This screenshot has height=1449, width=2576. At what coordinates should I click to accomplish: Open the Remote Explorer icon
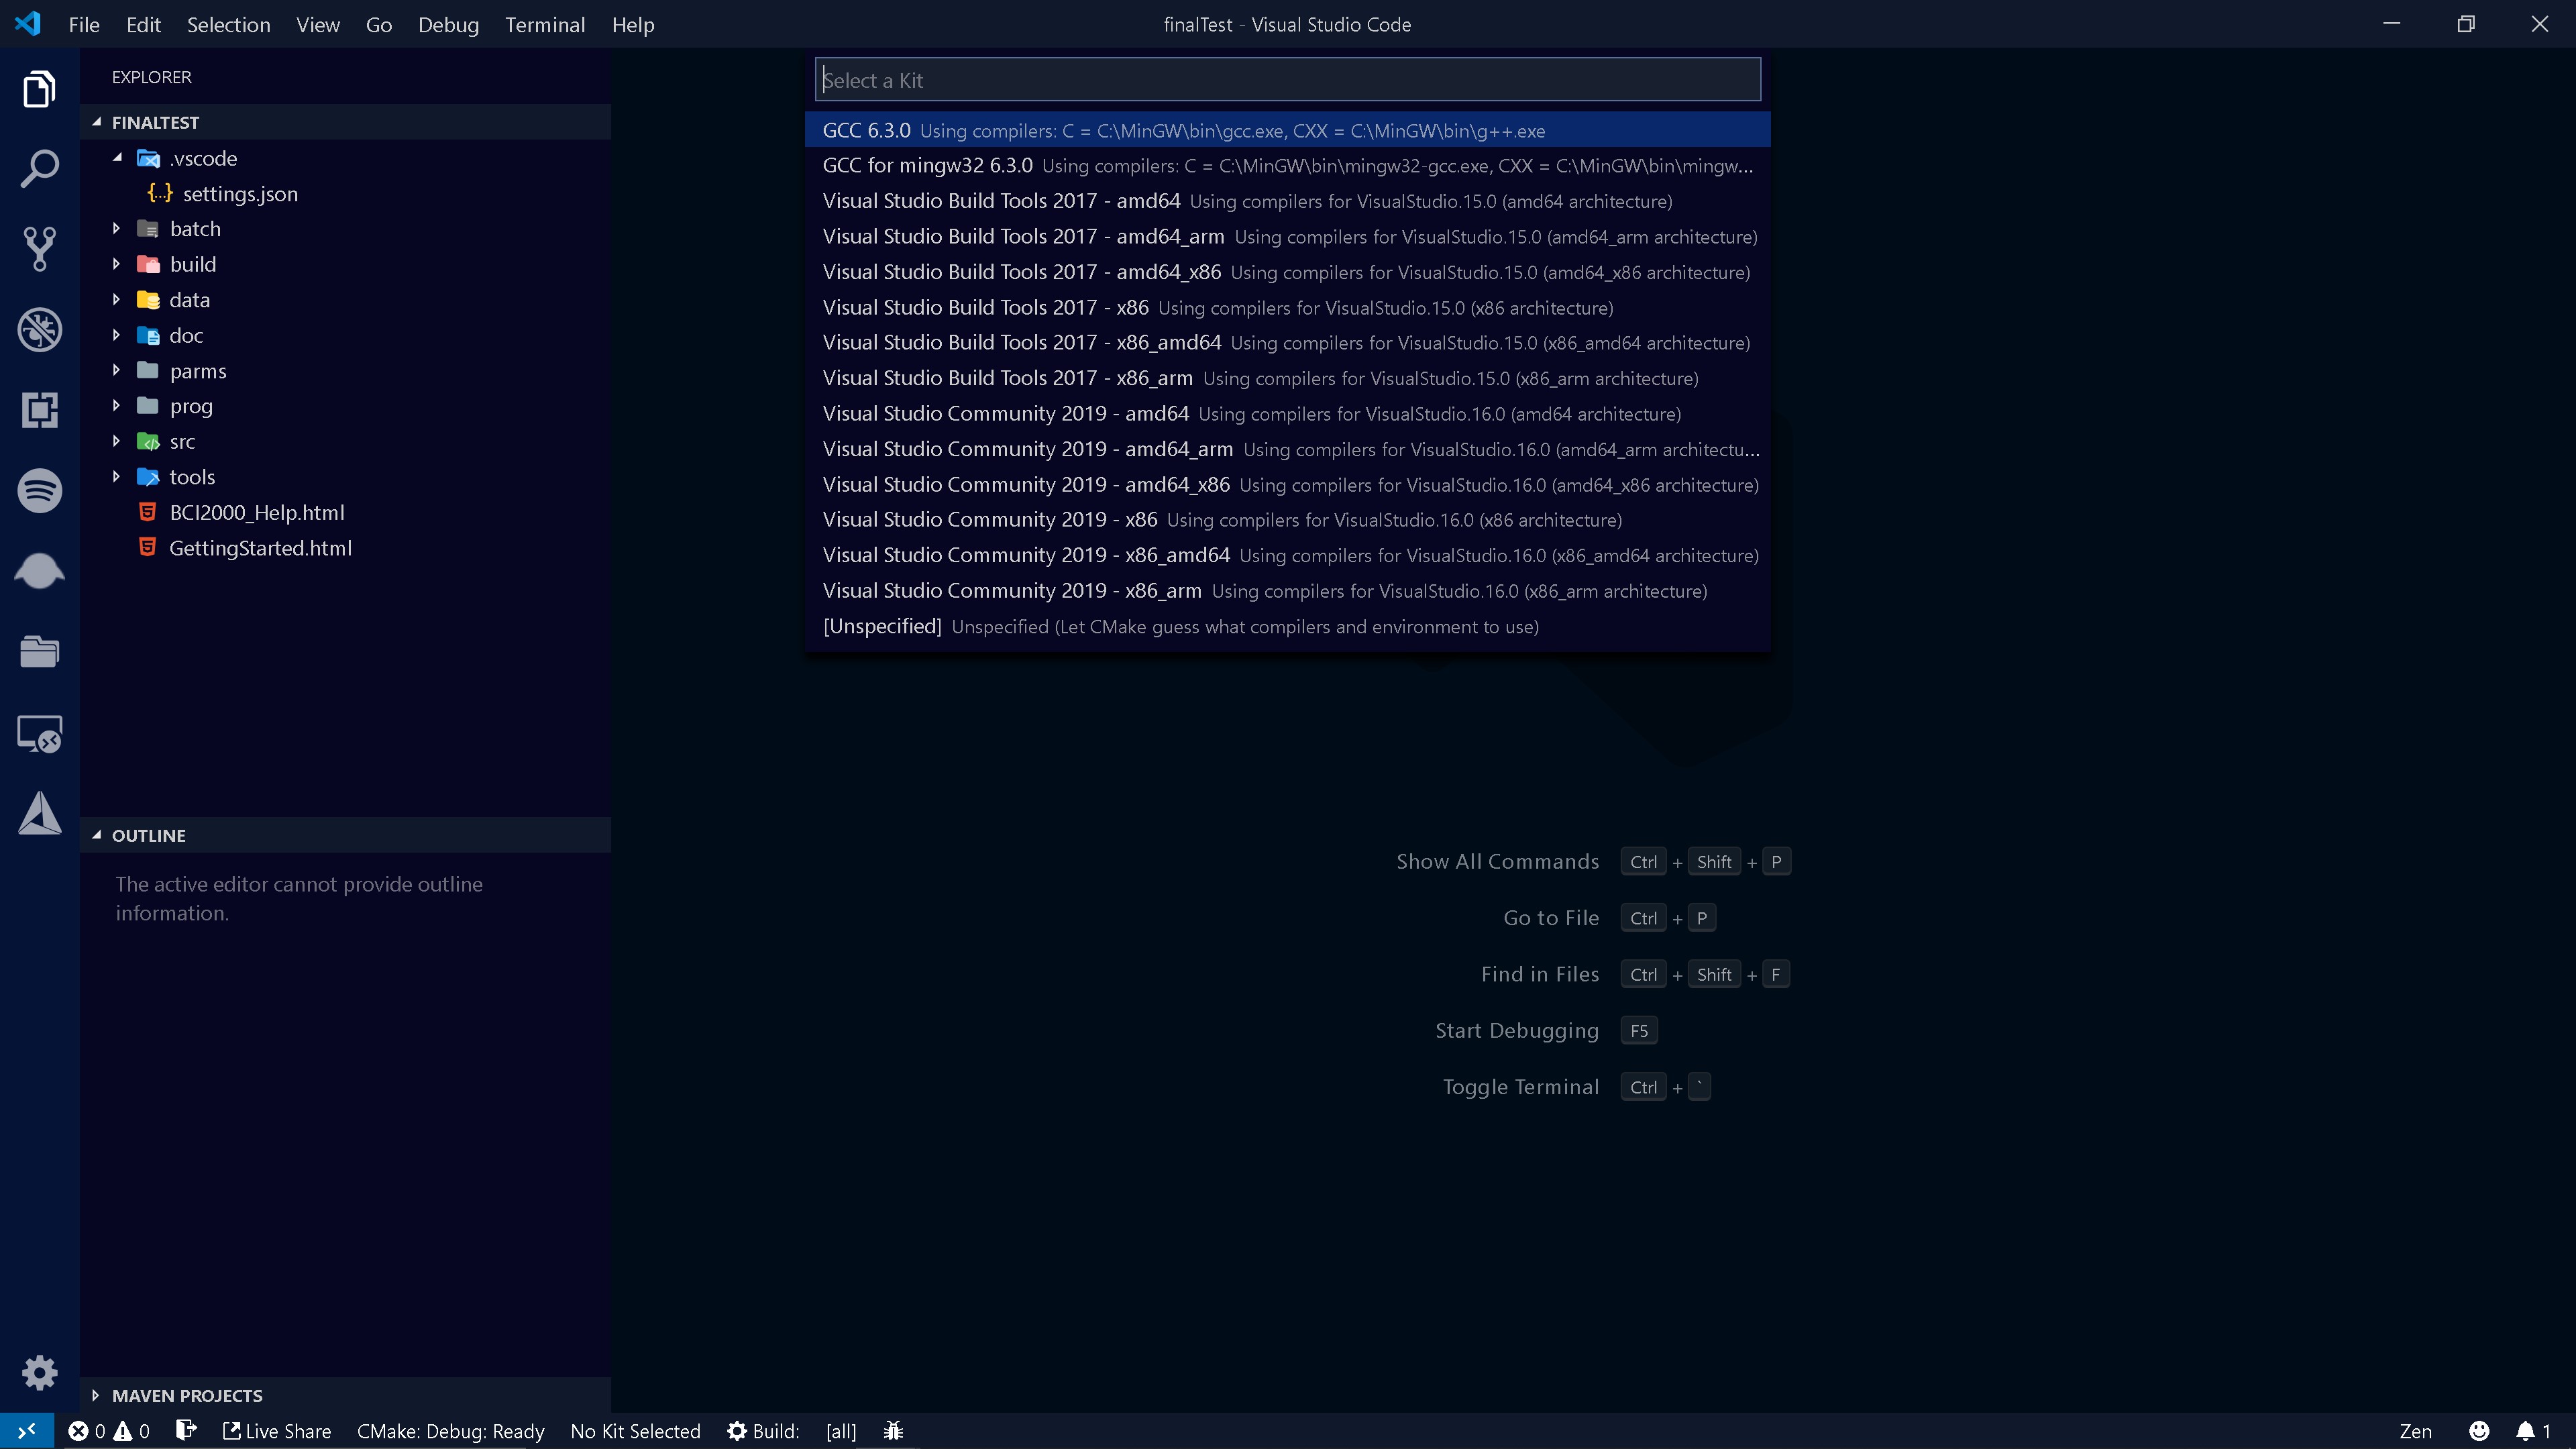[40, 733]
